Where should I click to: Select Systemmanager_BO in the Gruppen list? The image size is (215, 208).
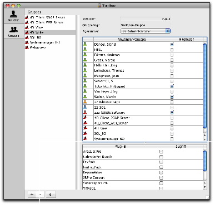click(x=44, y=42)
